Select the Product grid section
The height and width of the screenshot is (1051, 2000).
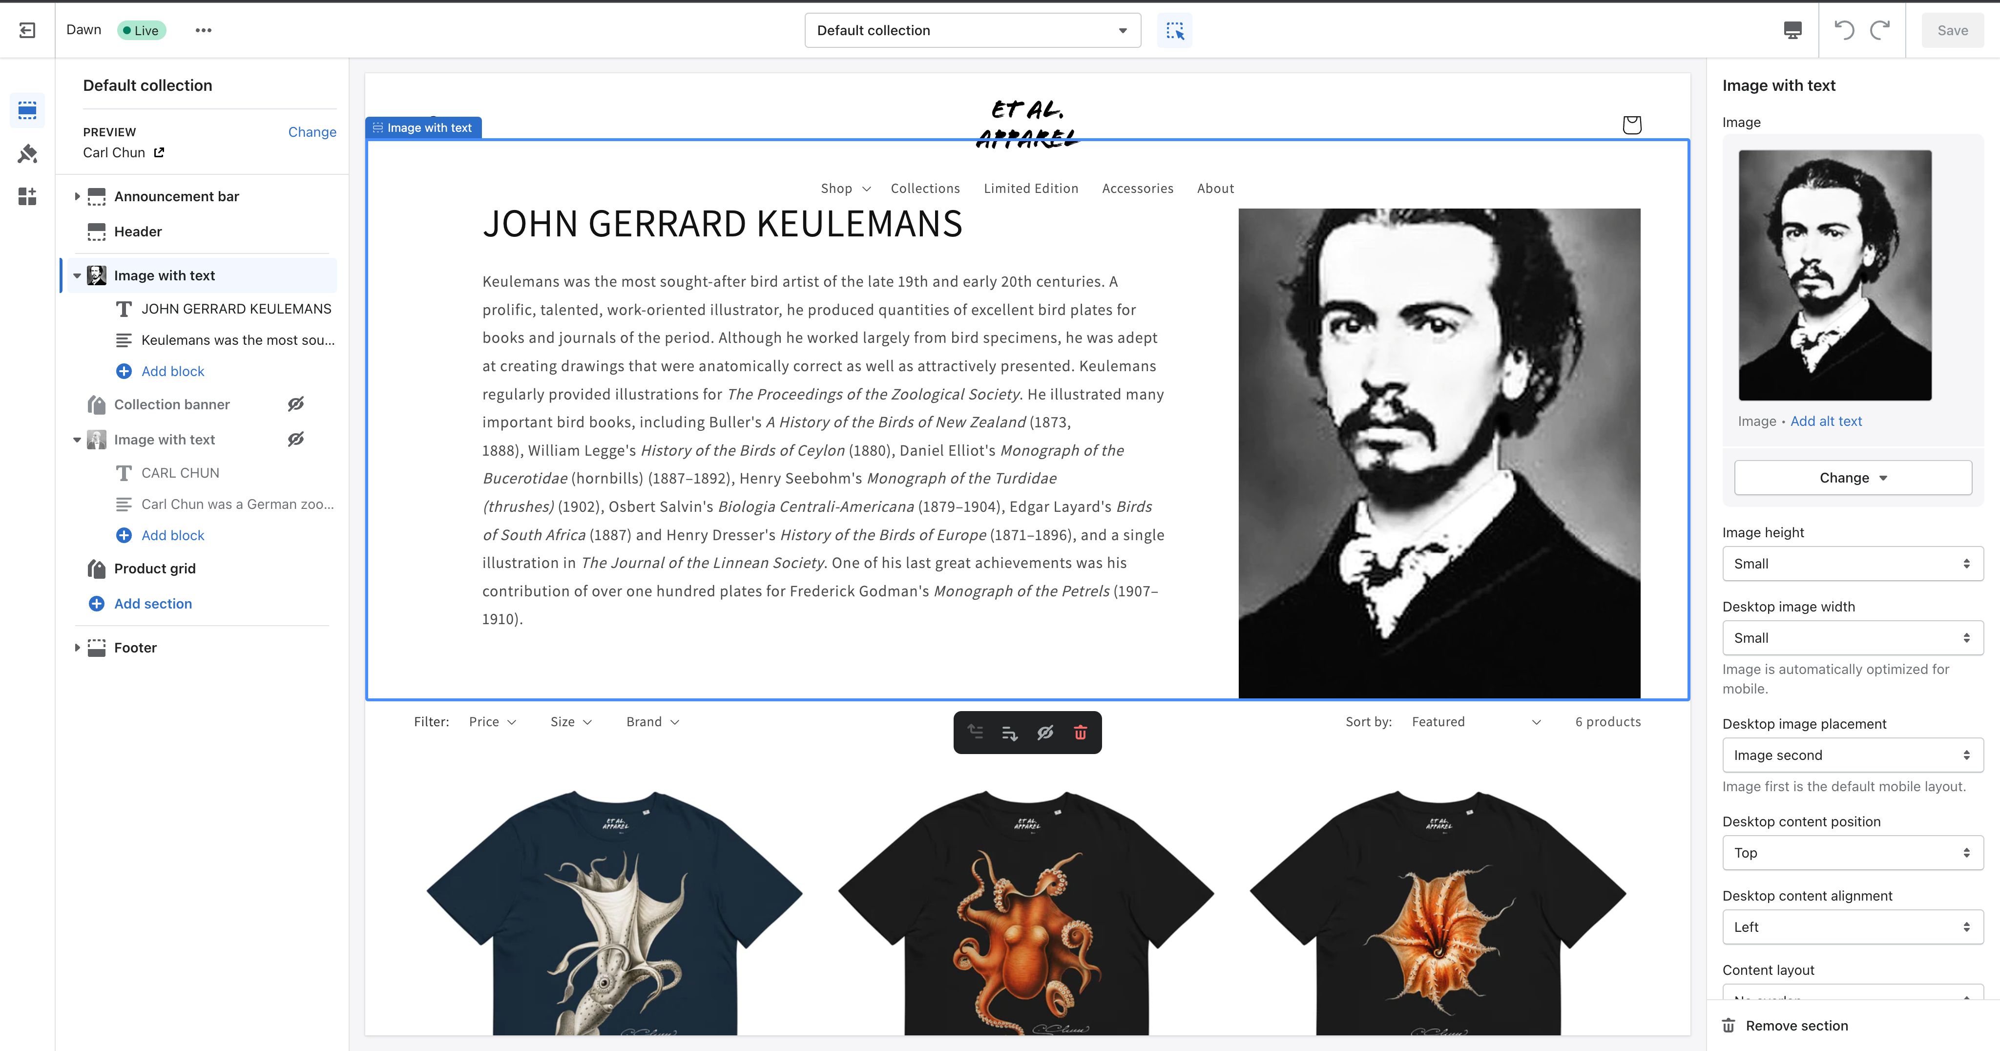(154, 568)
